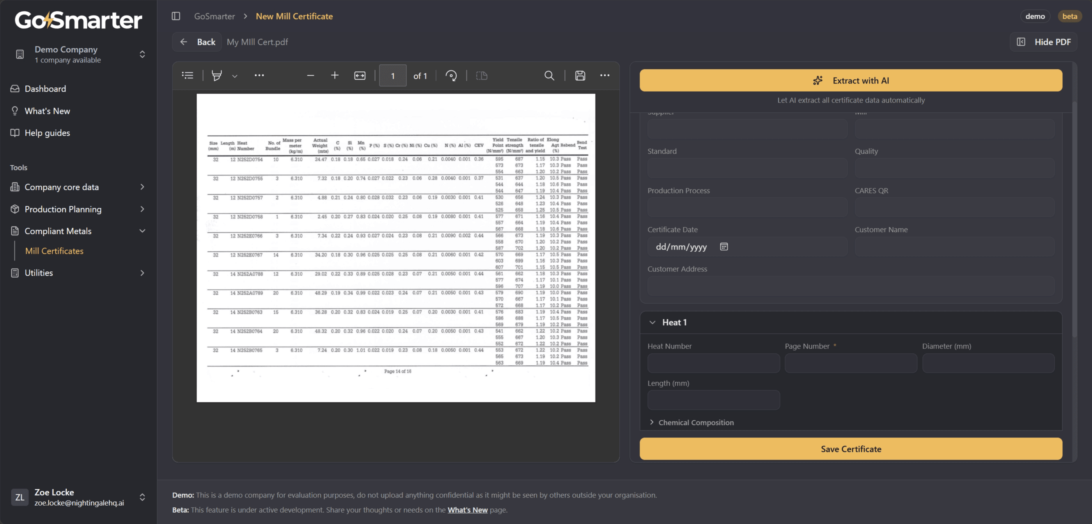Click the CARES QR input field
The image size is (1092, 524).
coord(954,207)
